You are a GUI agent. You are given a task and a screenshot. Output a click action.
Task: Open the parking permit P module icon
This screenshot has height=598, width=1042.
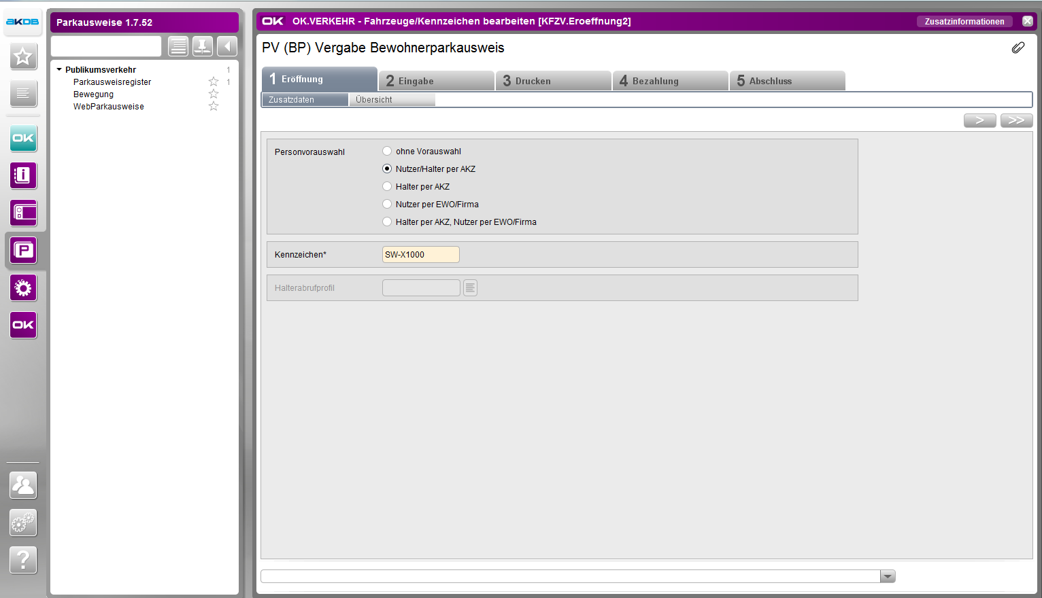coord(23,251)
